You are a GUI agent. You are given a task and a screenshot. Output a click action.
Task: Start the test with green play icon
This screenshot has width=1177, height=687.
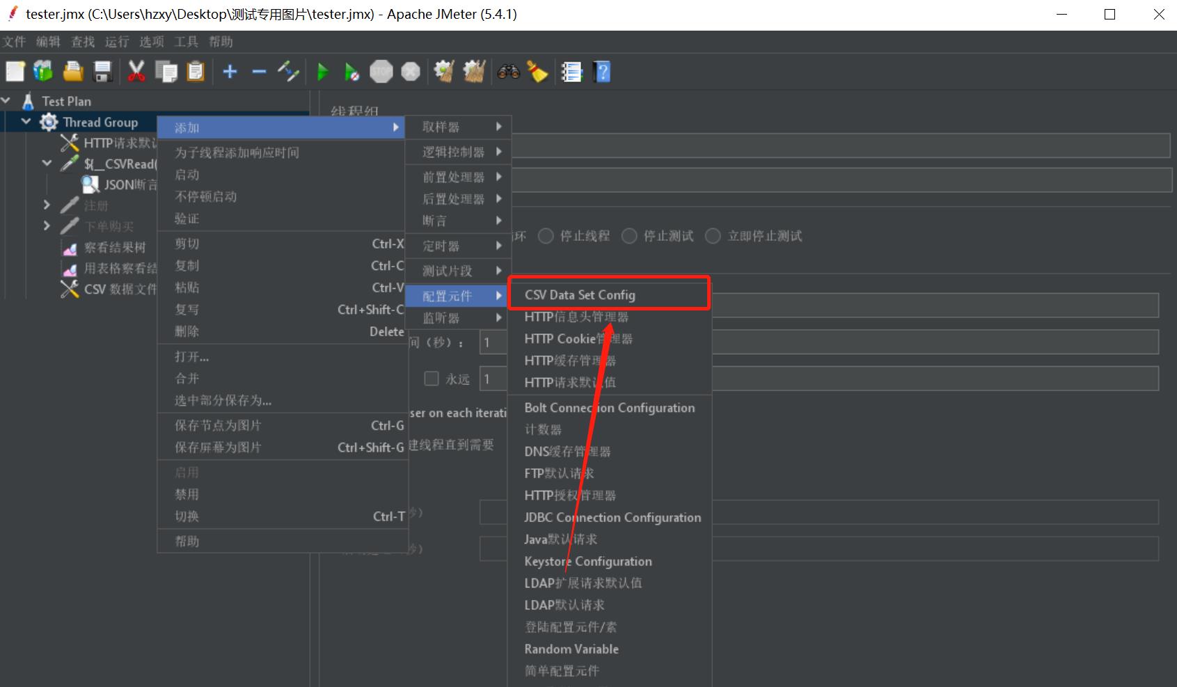322,71
